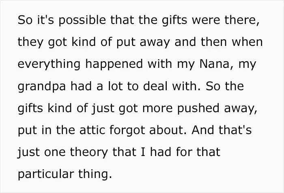Image resolution: width=284 pixels, height=193 pixels.
Task: Click the word 'about.' in sixth line
Action: (168, 130)
